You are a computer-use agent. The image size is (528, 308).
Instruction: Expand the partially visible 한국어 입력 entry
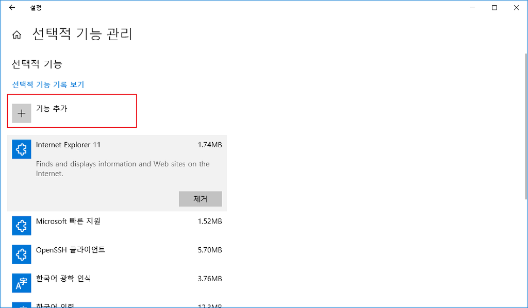coord(117,304)
